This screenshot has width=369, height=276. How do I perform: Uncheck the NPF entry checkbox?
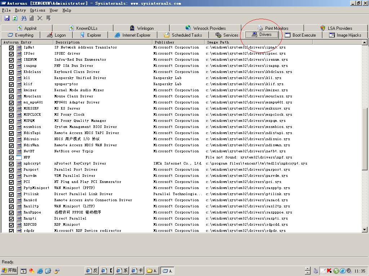[11, 158]
